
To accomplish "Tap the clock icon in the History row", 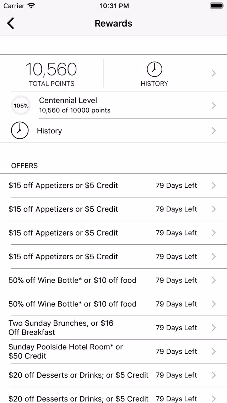I will 20,131.
